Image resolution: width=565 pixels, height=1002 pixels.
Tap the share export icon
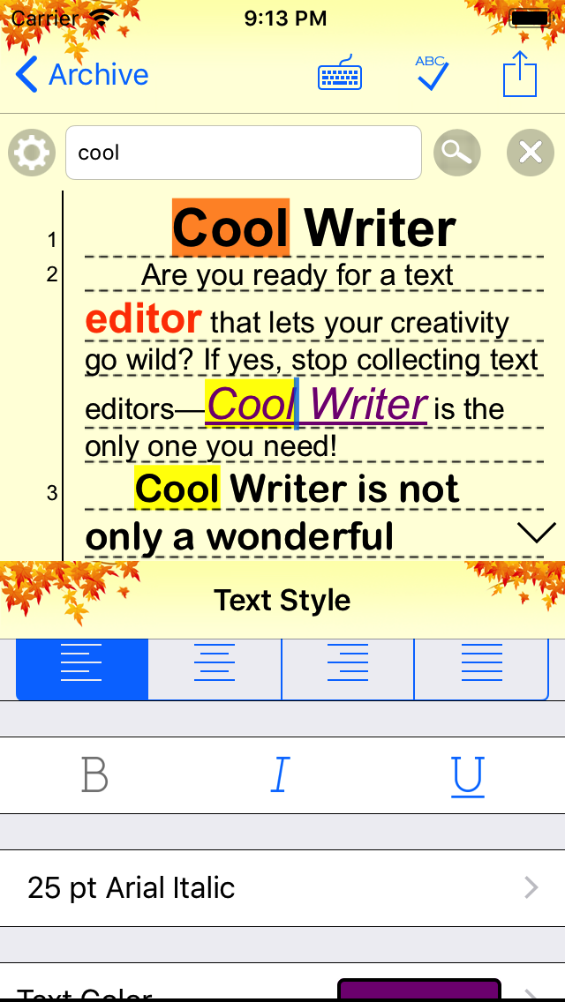point(520,73)
